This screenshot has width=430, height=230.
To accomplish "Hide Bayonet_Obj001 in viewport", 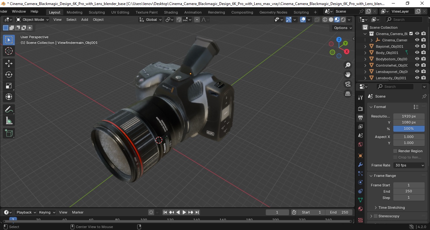I will click(x=417, y=46).
